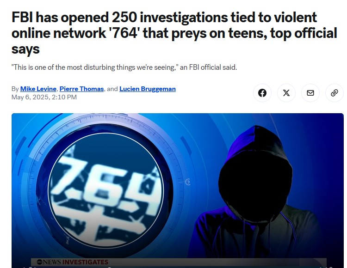
Task: Share the article on Facebook
Action: coord(262,93)
